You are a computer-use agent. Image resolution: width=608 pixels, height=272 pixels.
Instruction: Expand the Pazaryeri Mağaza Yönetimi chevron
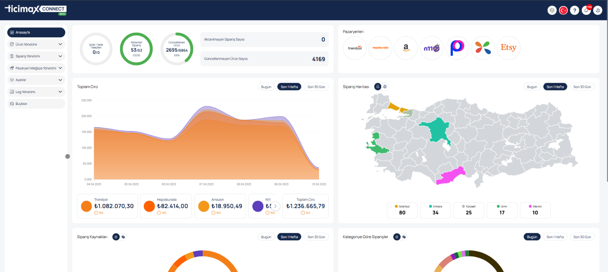(x=60, y=68)
